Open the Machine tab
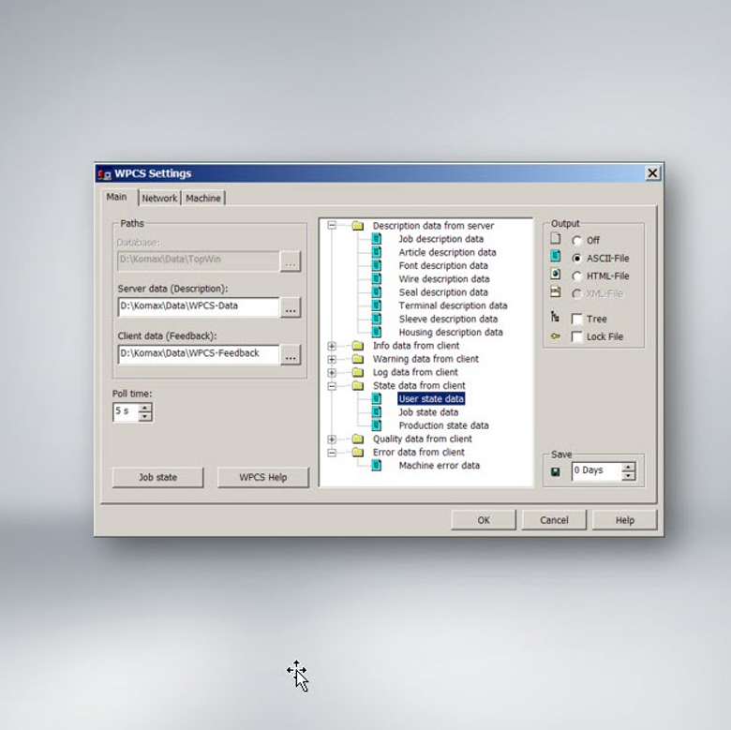The width and height of the screenshot is (731, 730). [x=202, y=199]
